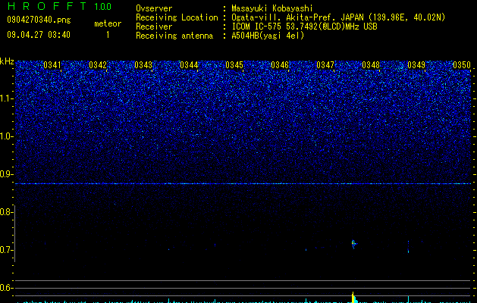
Task: Click the 0344 time marker
Action: click(189, 65)
